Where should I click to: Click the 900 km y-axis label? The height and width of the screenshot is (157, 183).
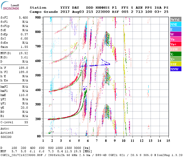pyautogui.click(x=38, y=18)
